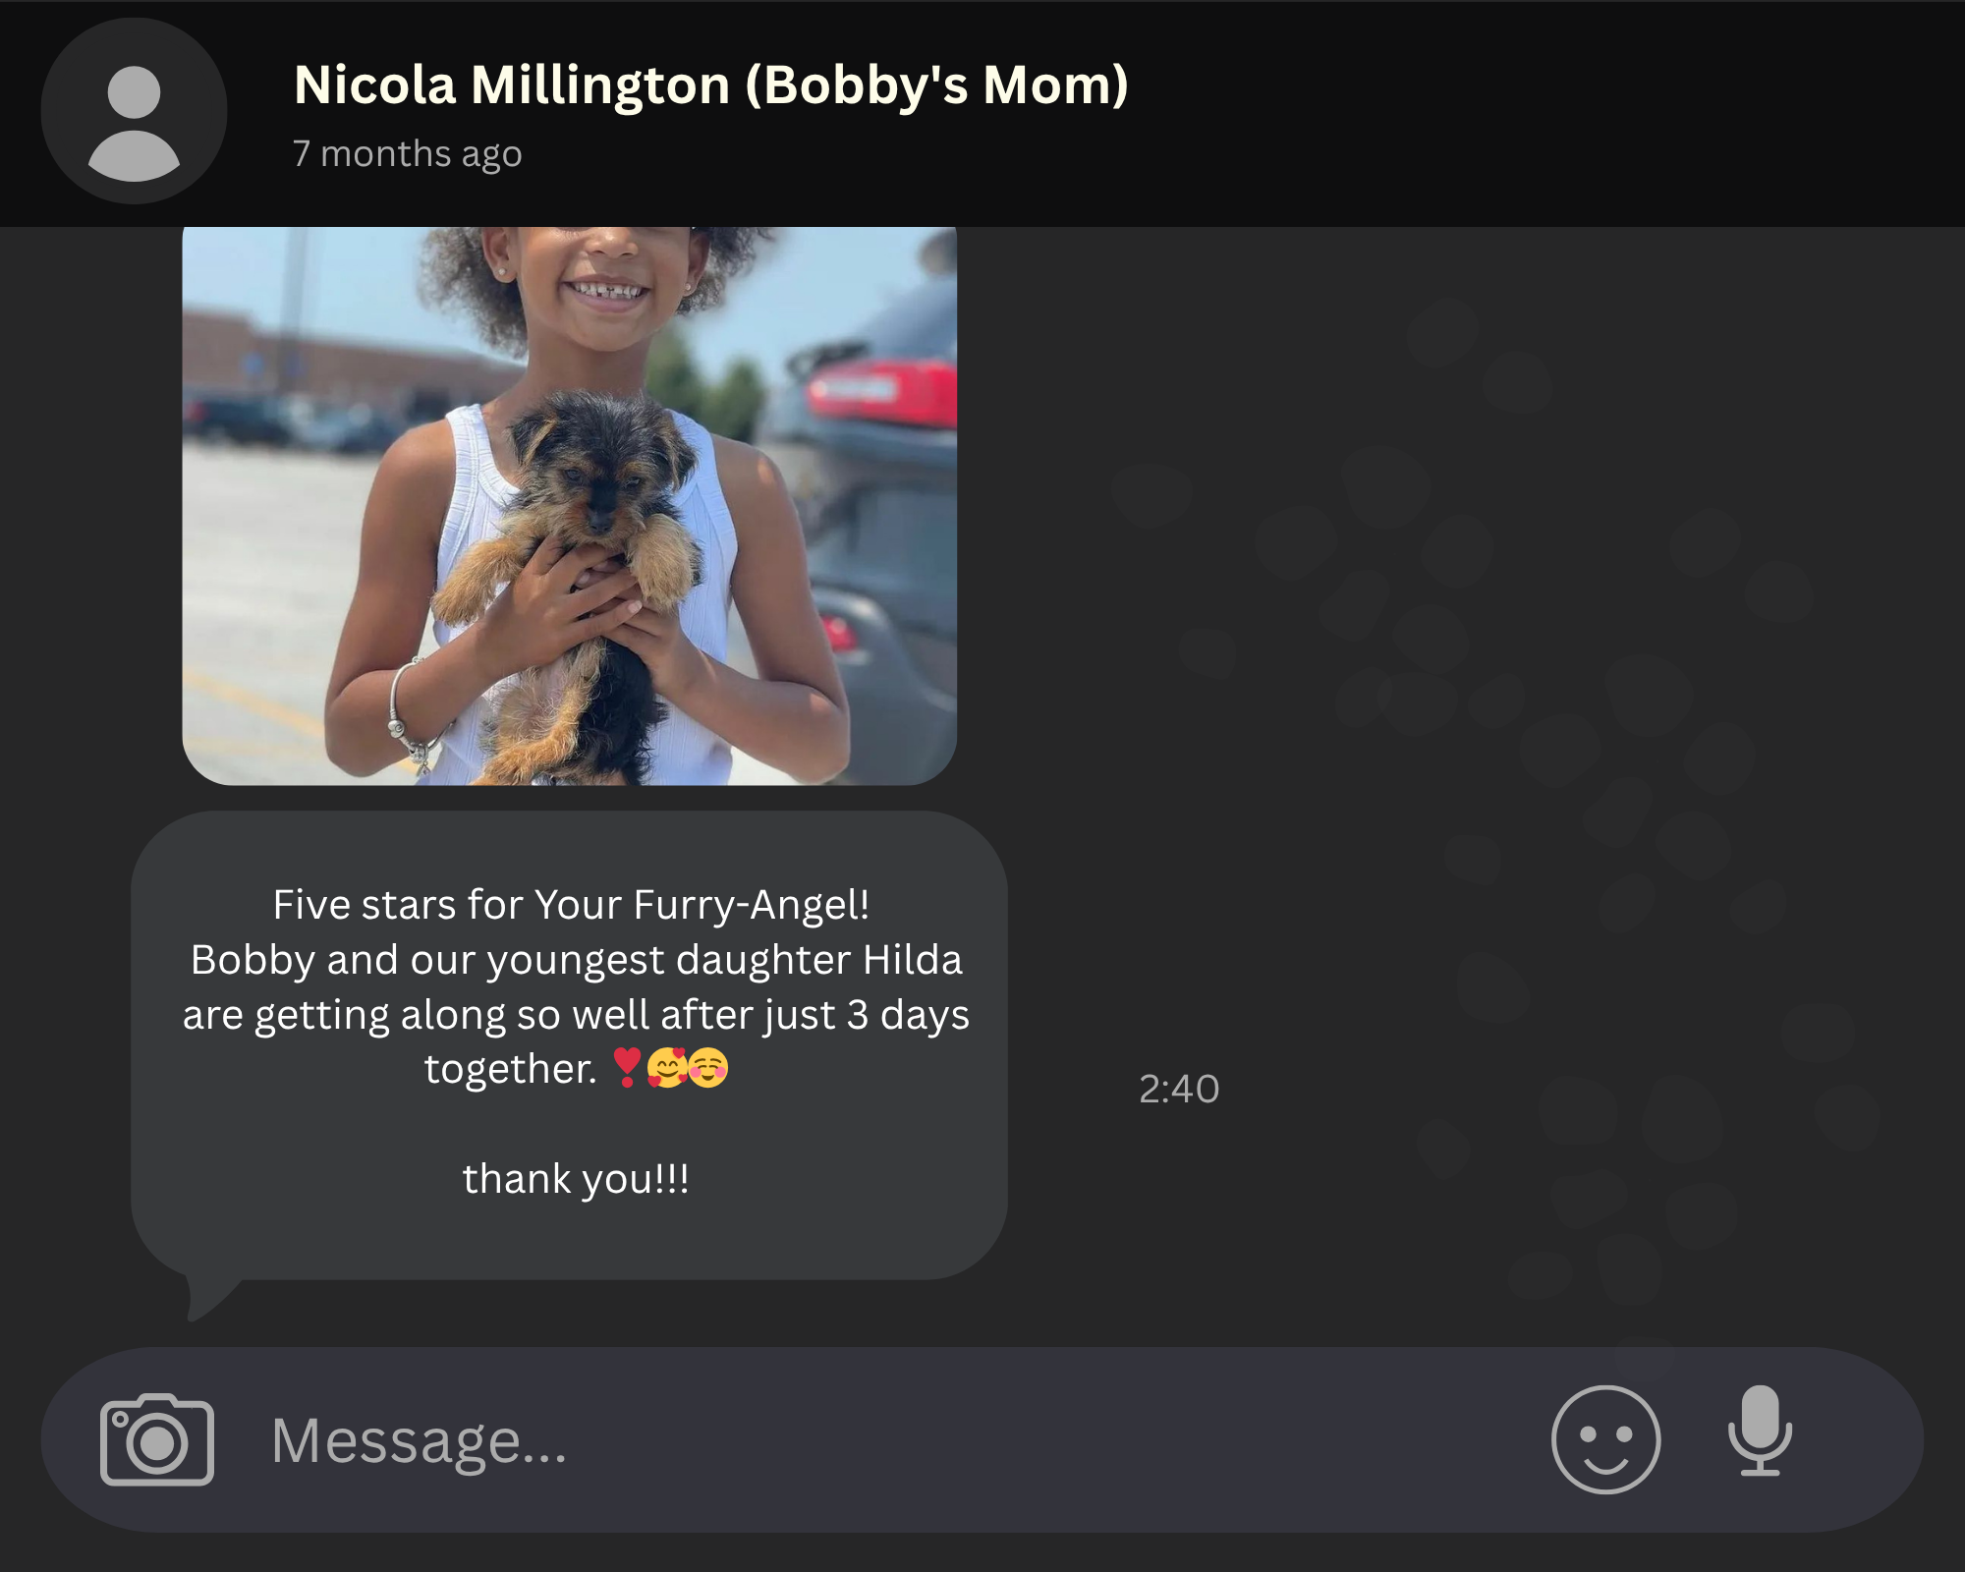Click the blushing smiling face emoji
1965x1572 pixels.
[x=708, y=1068]
